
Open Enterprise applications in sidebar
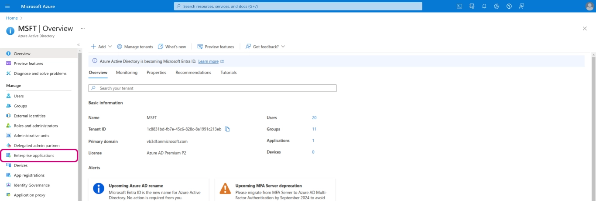pos(34,155)
